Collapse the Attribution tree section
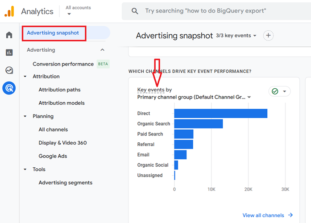The image size is (311, 223). click(x=25, y=77)
